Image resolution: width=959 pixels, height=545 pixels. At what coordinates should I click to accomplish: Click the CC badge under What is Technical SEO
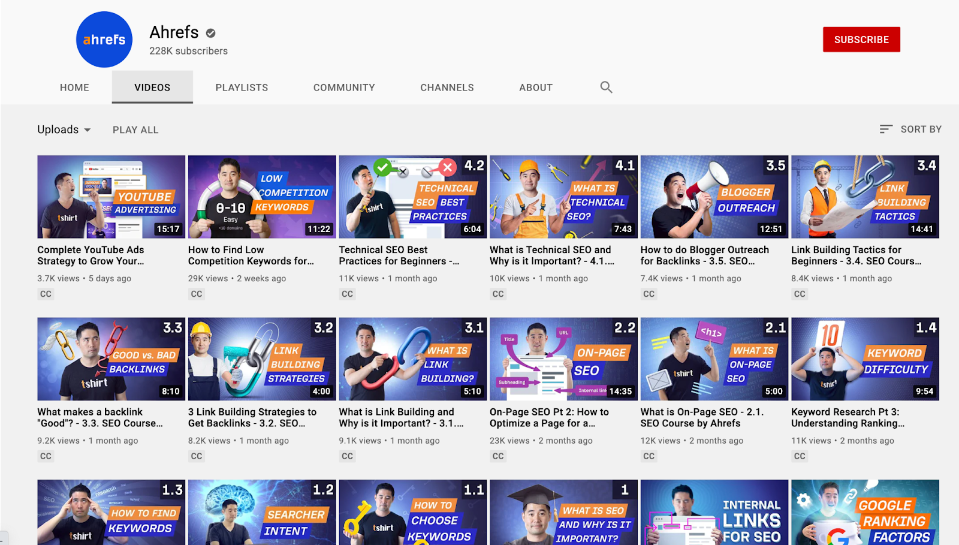click(498, 294)
